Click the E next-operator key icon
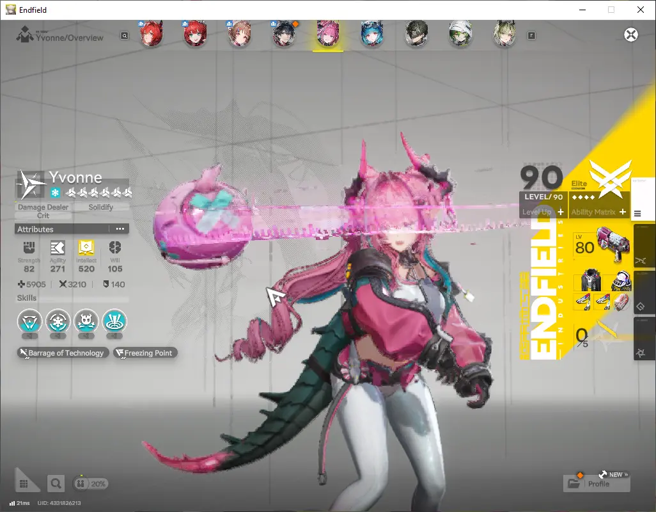 coord(531,36)
